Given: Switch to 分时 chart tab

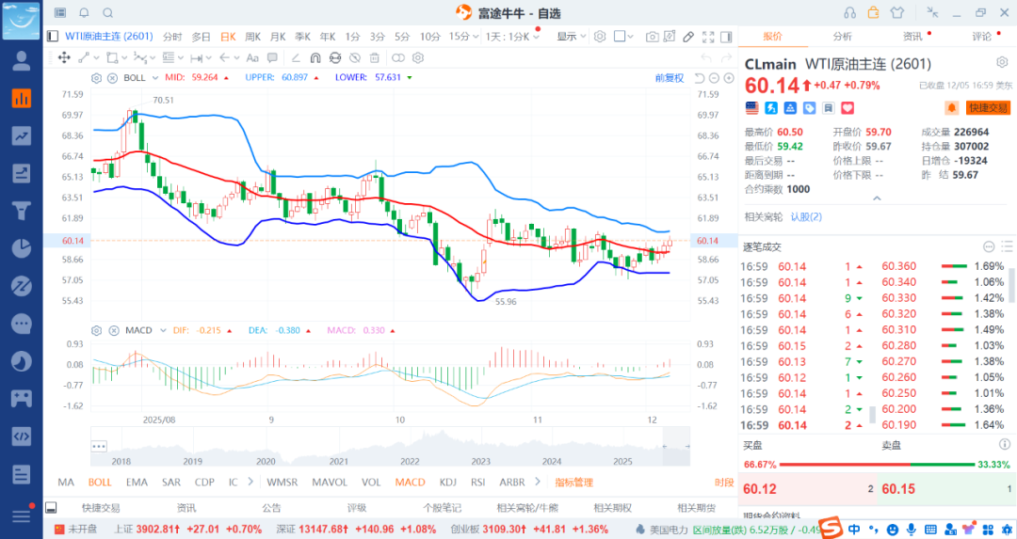Looking at the screenshot, I should tap(172, 37).
